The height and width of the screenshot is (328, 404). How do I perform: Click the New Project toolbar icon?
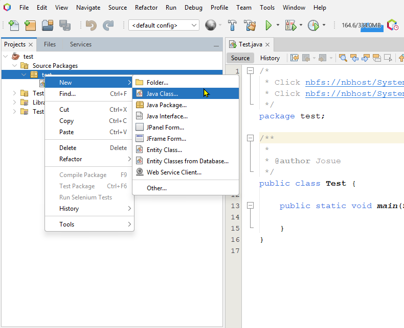[30, 25]
